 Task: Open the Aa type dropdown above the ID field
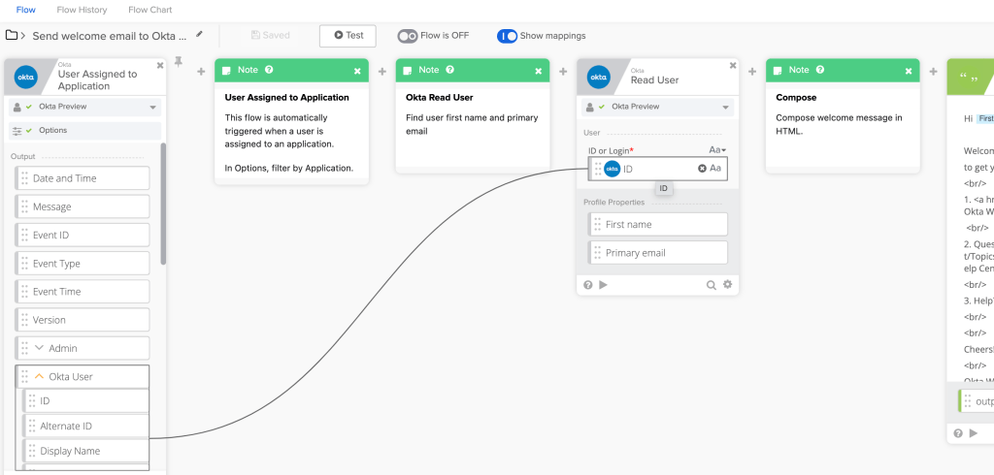pos(717,150)
